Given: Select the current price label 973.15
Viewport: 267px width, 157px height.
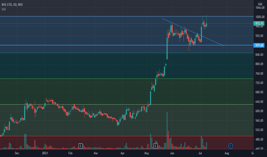Looking at the screenshot, I should click(259, 23).
